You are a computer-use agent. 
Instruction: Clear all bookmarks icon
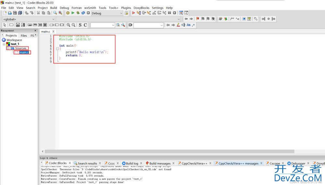(x=213, y=19)
